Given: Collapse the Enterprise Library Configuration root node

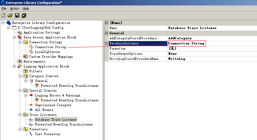Looking at the screenshot, I should pos(3,23).
